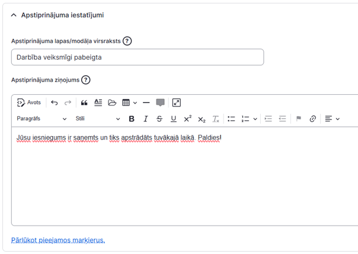Insert a link with the chain icon
This screenshot has height=254, width=358.
coord(312,119)
